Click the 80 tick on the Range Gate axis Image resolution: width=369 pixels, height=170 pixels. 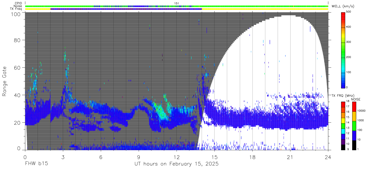(x=17, y=40)
